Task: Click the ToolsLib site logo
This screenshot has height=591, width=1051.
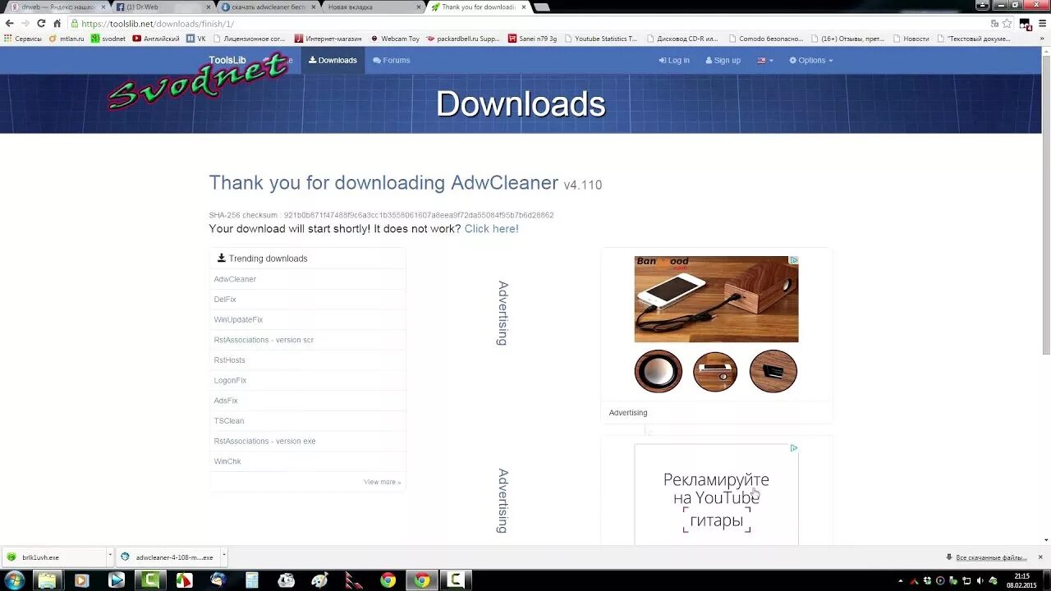Action: (x=227, y=60)
